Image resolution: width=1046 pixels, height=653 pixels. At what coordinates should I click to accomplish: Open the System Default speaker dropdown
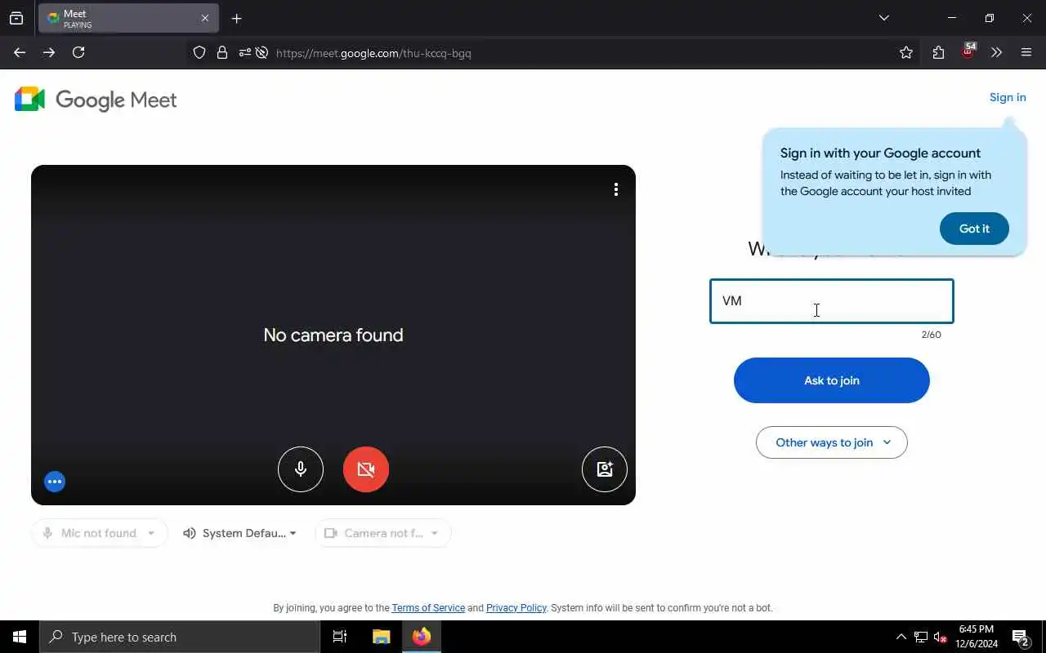(240, 533)
